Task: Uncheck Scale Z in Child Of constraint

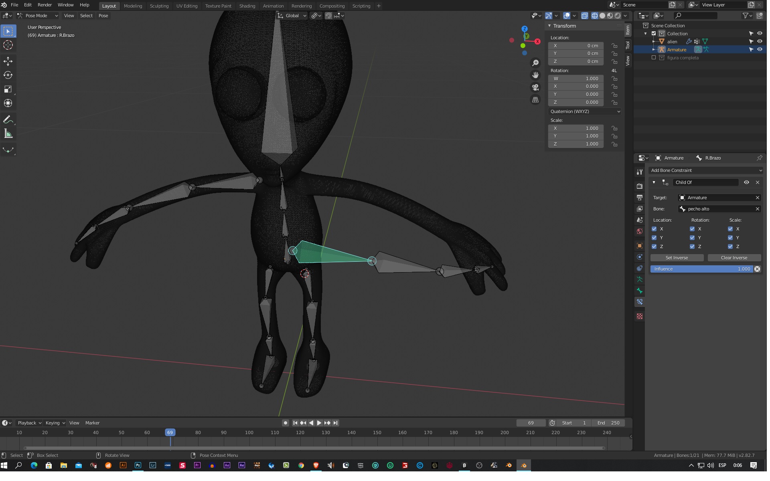Action: click(x=730, y=247)
